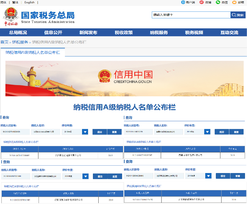Expand 评价年度 dropdown in bottom-left query panel
The width and height of the screenshot is (247, 204).
pos(85,176)
